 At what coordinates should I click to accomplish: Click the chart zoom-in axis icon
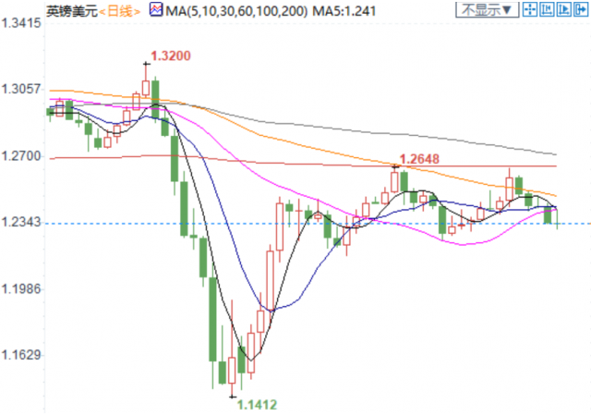[x=547, y=9]
